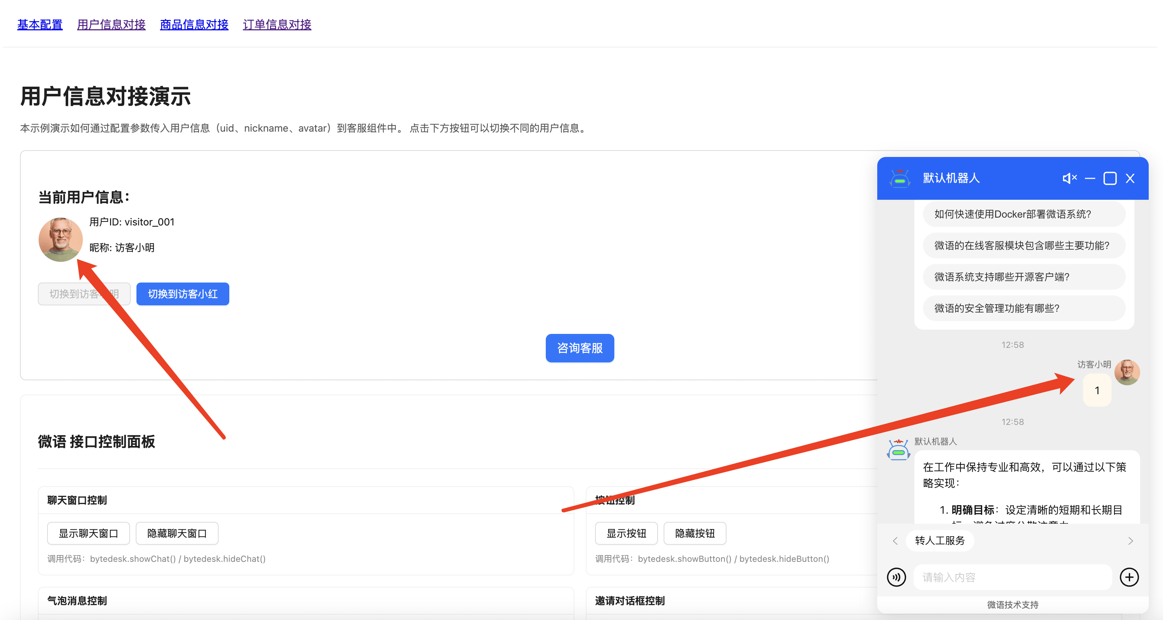Expand the left arrow beside 转人工服务
Viewport: 1163px width, 620px height.
pyautogui.click(x=895, y=541)
